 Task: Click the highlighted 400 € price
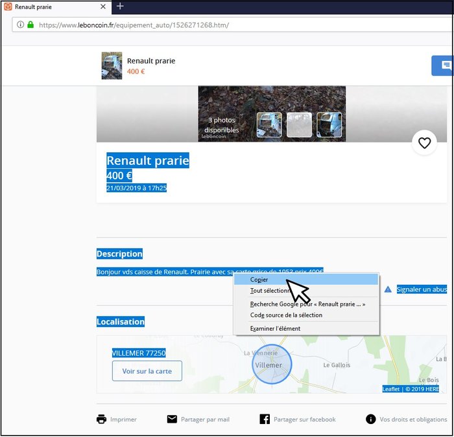click(x=119, y=175)
